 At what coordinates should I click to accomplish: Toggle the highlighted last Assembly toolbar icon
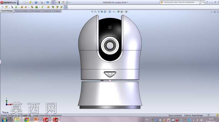pyautogui.click(x=66, y=7)
